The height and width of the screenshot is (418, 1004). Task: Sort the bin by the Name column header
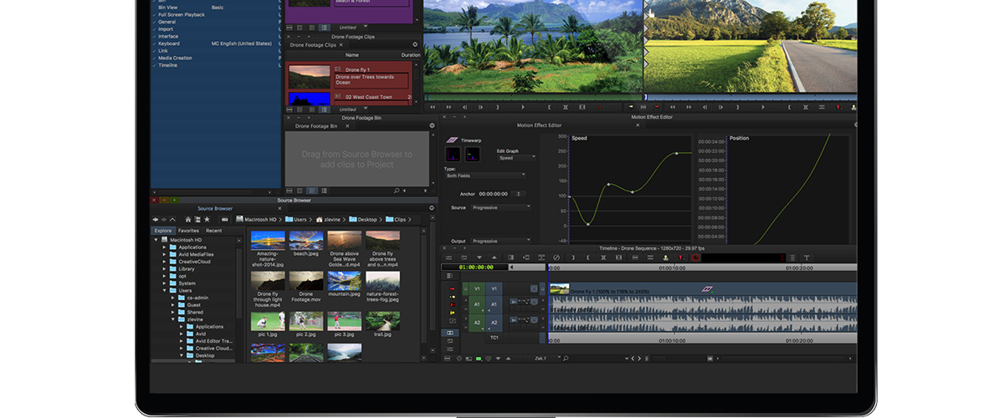(352, 54)
